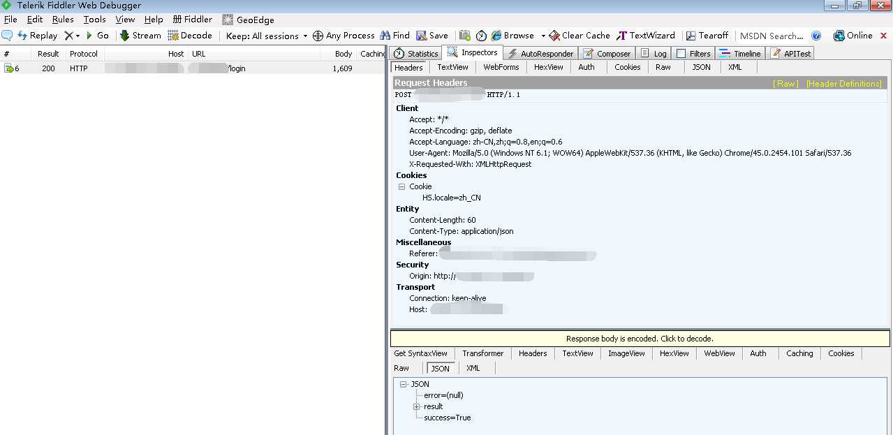
Task: Expand the result JSON node
Action: 416,406
